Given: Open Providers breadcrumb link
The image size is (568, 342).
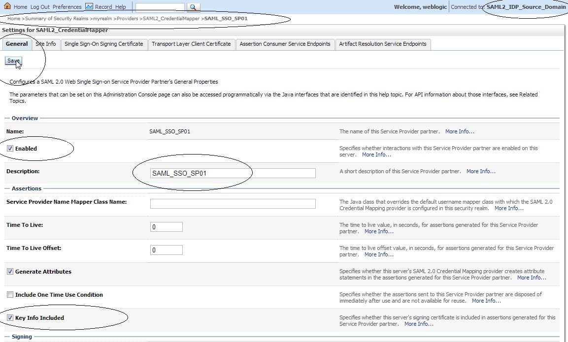Looking at the screenshot, I should click(x=128, y=19).
